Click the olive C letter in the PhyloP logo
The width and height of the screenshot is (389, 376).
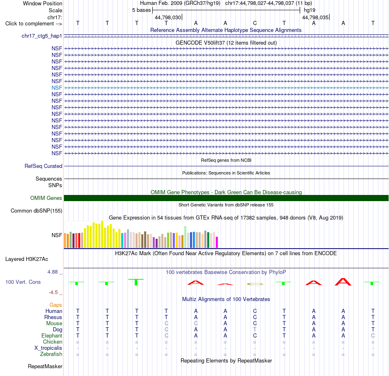[255, 284]
